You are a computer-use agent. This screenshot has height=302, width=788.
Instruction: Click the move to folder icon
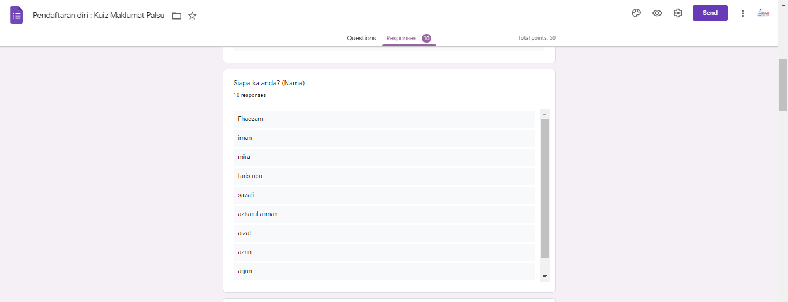coord(177,16)
